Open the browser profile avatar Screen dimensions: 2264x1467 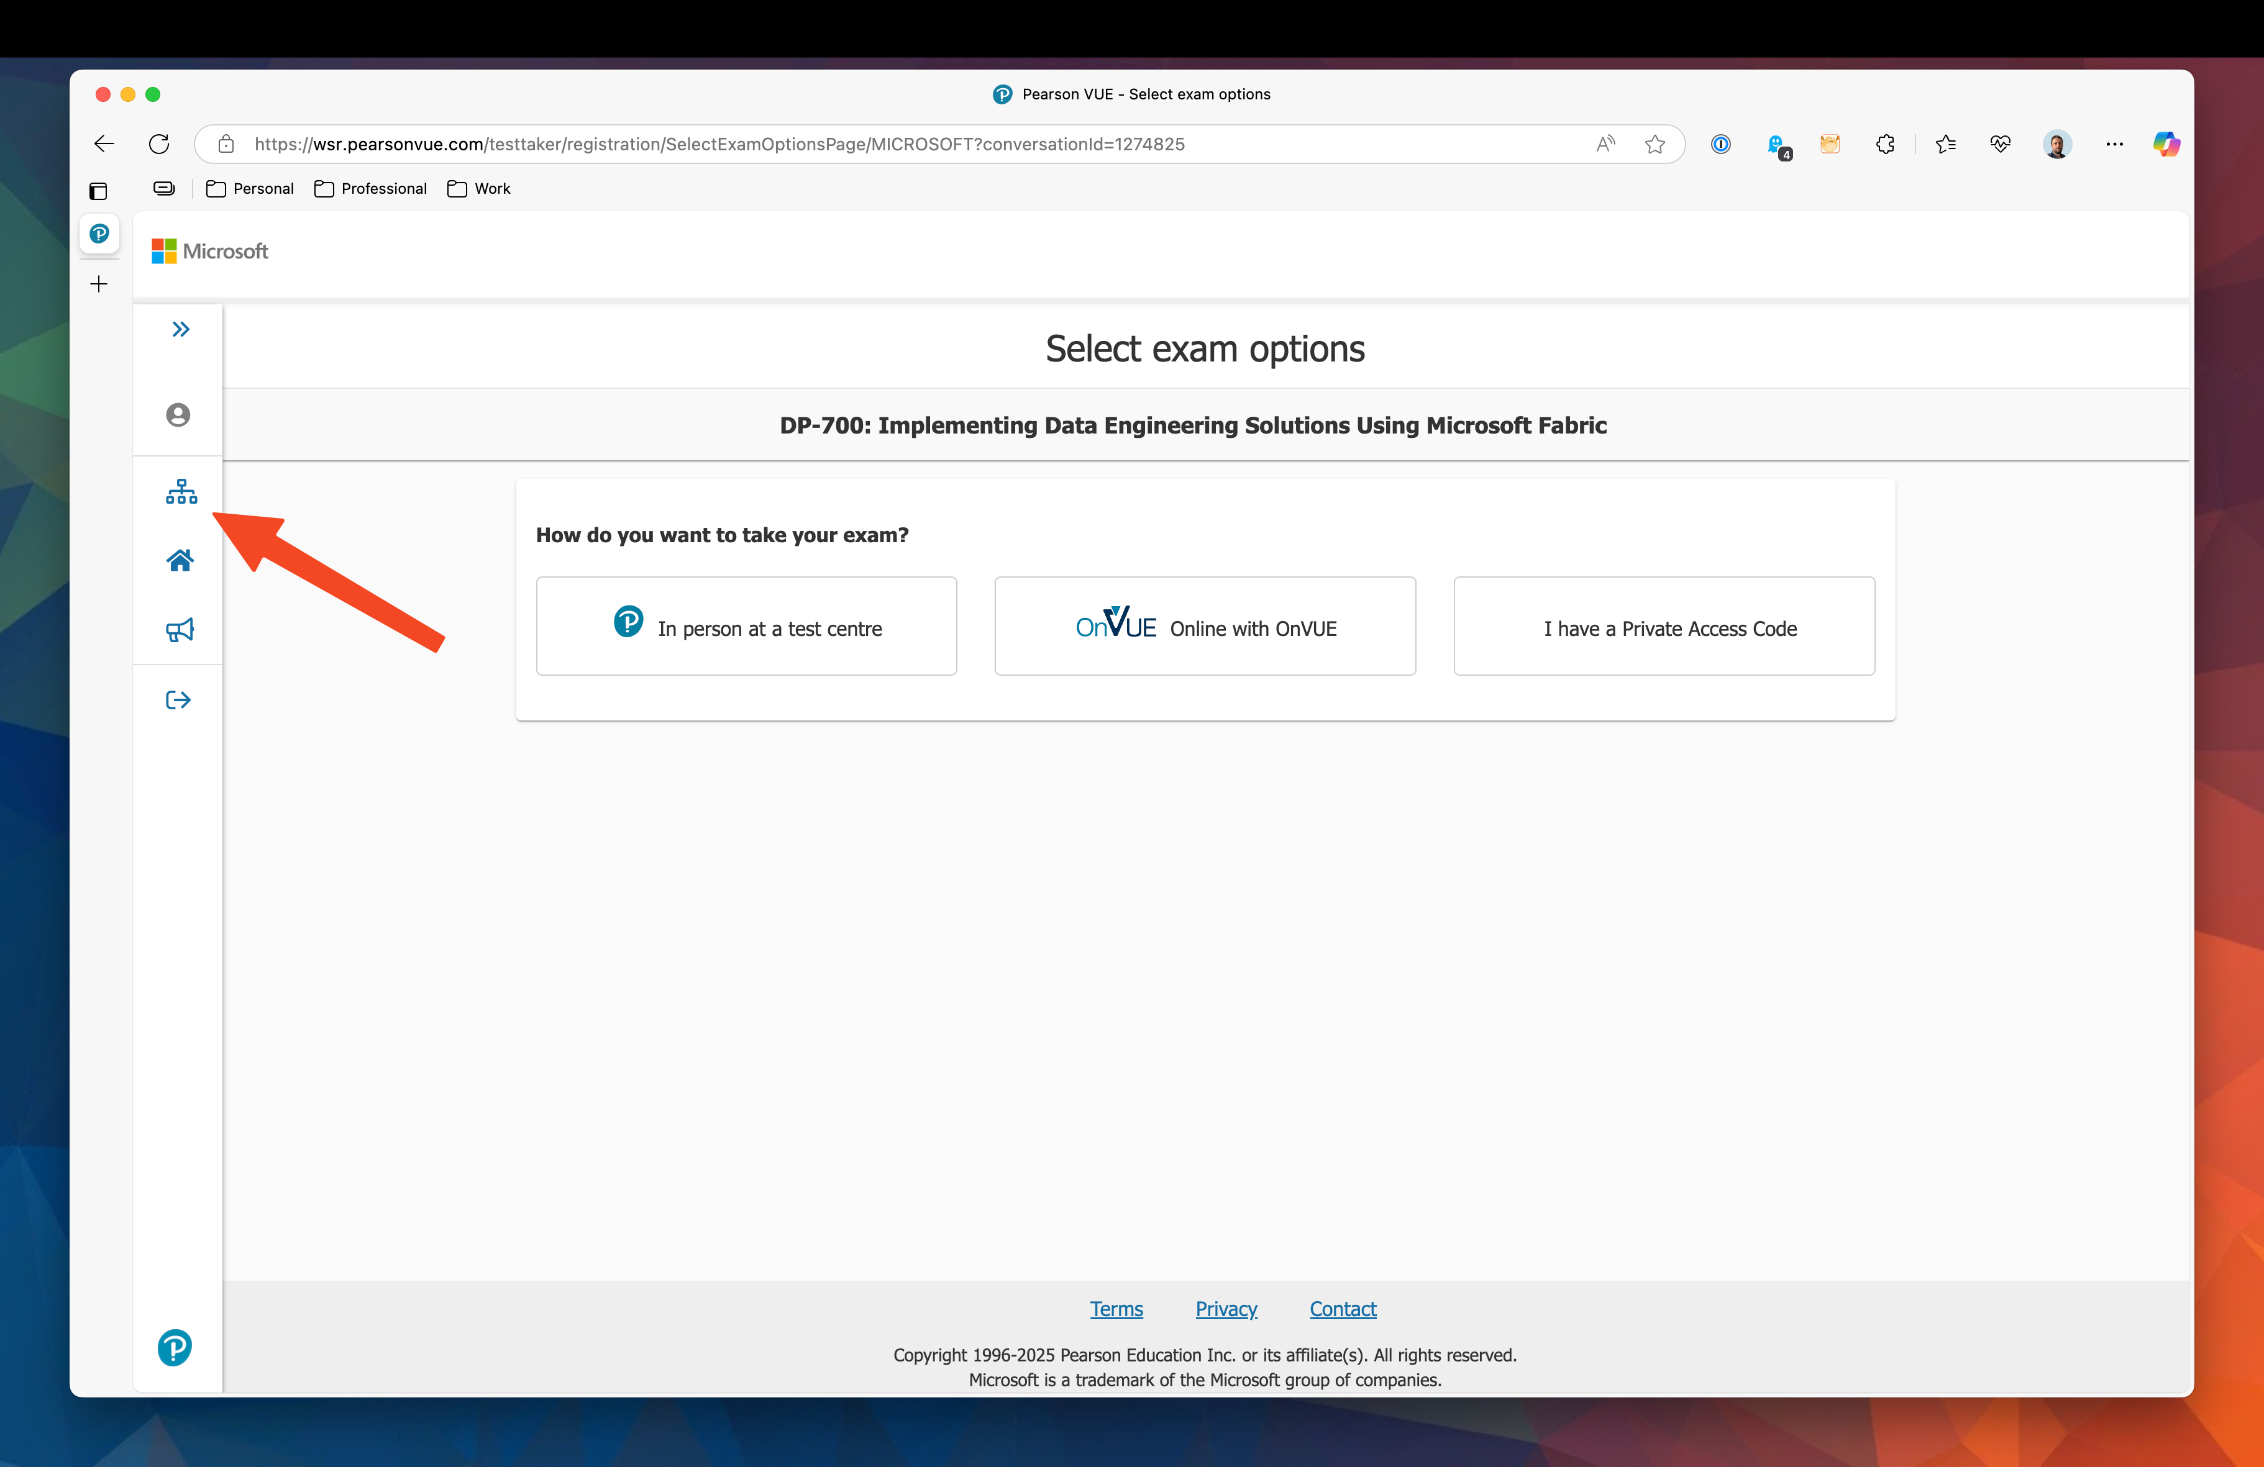2056,143
